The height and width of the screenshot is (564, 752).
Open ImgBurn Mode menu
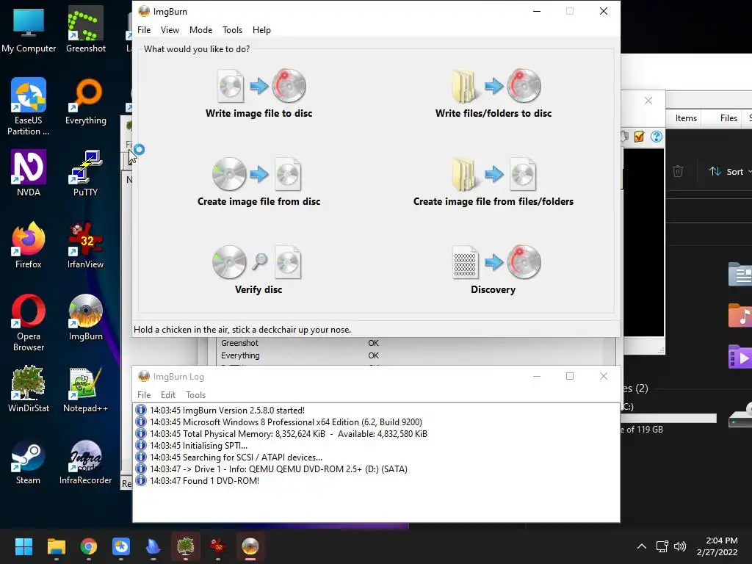pyautogui.click(x=200, y=29)
